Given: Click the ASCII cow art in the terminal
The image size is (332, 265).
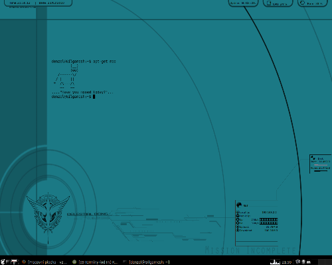Looking at the screenshot, I should point(66,76).
